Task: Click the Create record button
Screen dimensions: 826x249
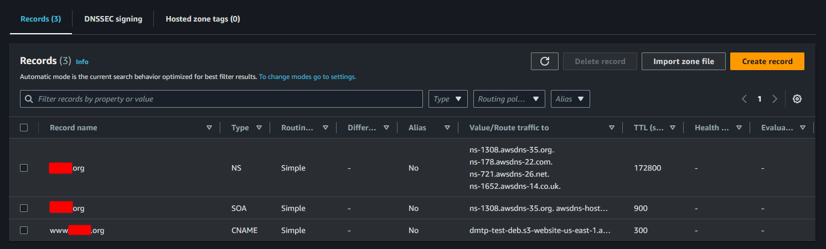Action: (x=767, y=61)
